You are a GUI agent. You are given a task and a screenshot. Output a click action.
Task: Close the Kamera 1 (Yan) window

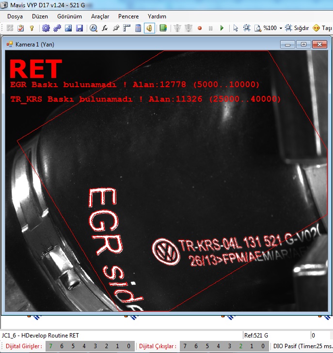319,45
